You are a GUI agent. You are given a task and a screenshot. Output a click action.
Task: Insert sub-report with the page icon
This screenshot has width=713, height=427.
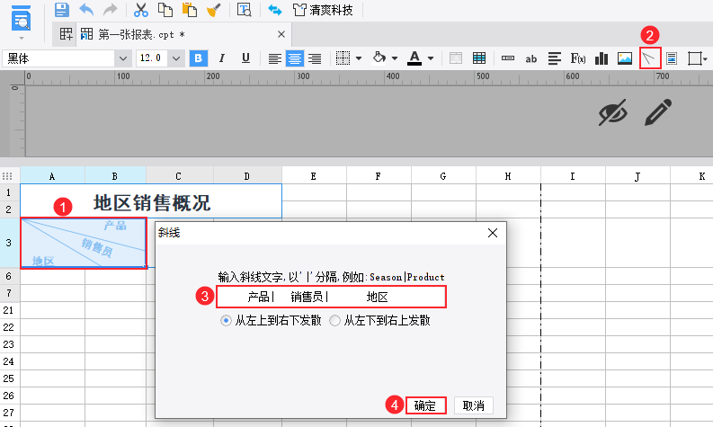(x=672, y=58)
